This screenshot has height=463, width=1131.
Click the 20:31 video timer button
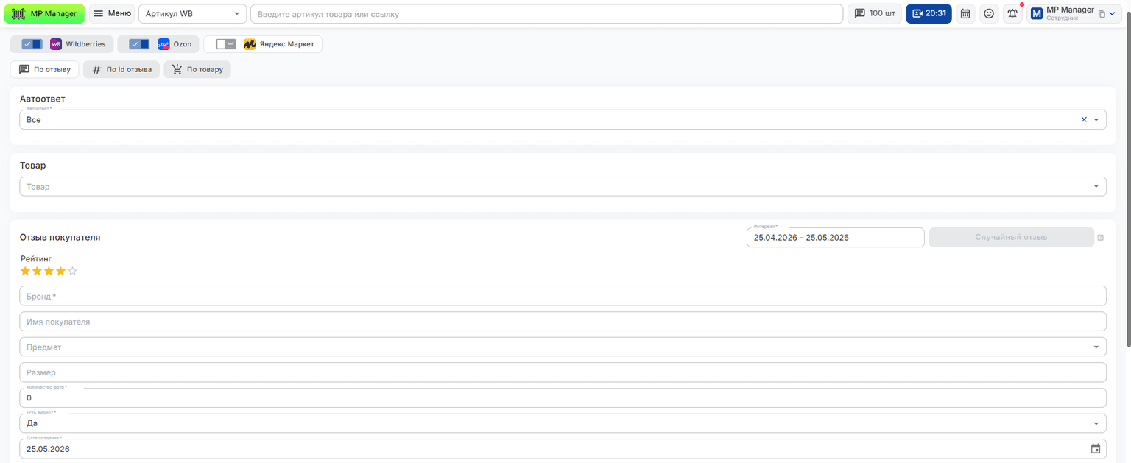(929, 13)
